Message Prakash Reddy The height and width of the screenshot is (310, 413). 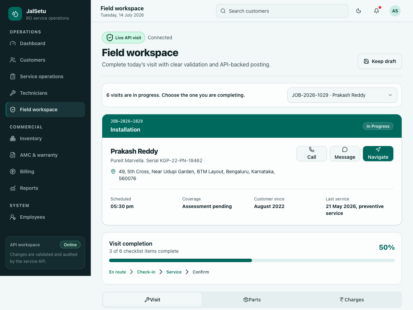345,154
